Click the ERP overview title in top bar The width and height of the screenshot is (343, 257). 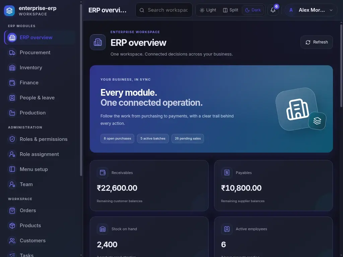(x=108, y=10)
